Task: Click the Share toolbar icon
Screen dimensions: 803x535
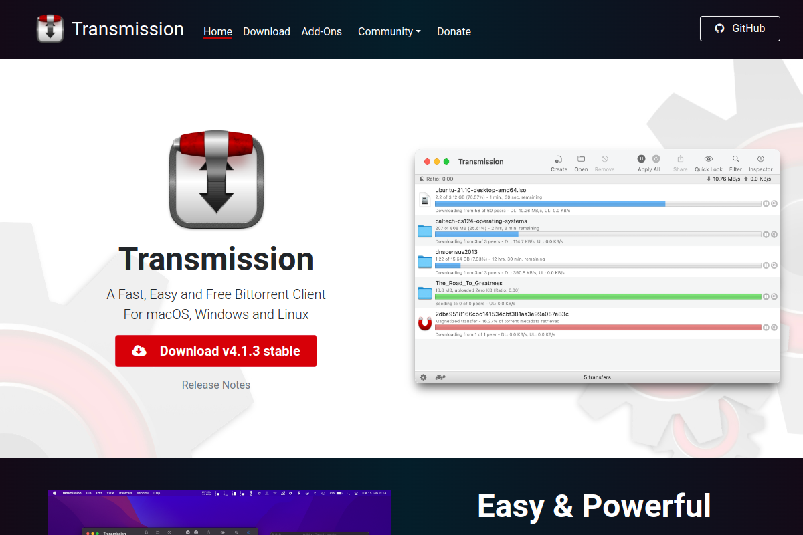Action: pos(681,159)
